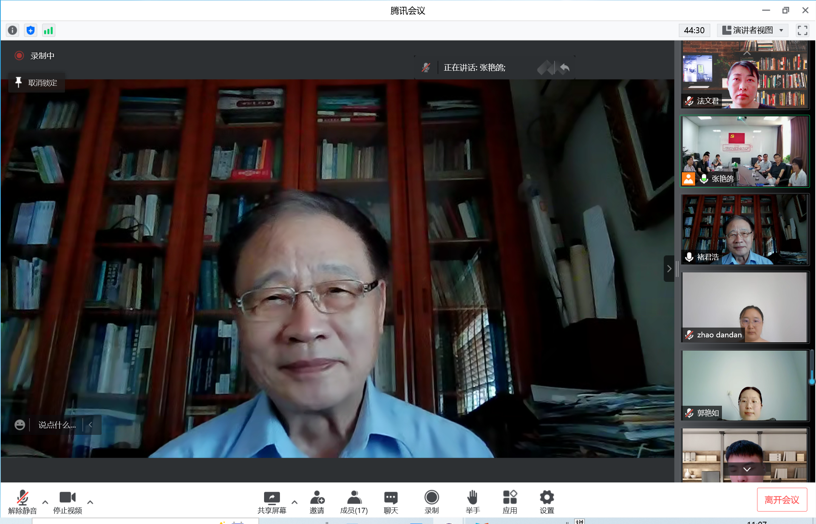Turn off camera with 停止视频
This screenshot has height=524, width=816.
coord(68,502)
